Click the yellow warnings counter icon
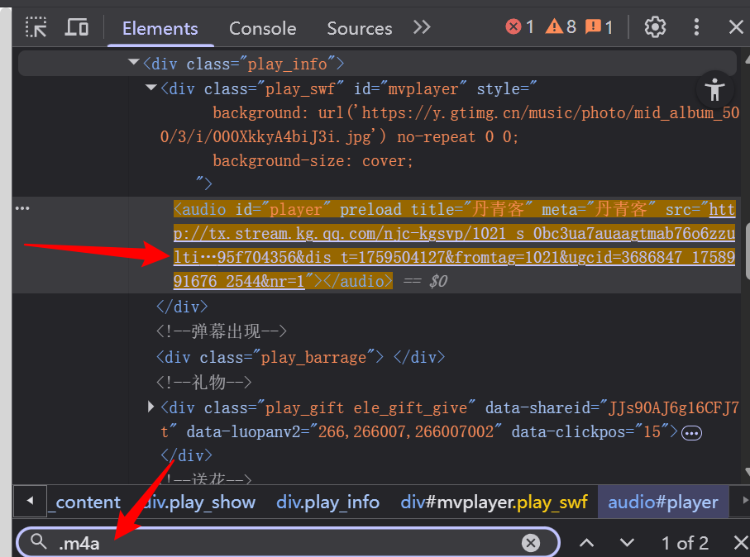This screenshot has width=750, height=557. coord(560,27)
